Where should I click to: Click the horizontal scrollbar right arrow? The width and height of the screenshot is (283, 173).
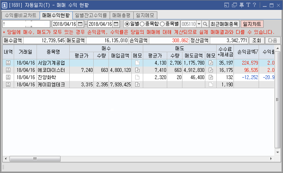click(x=271, y=159)
